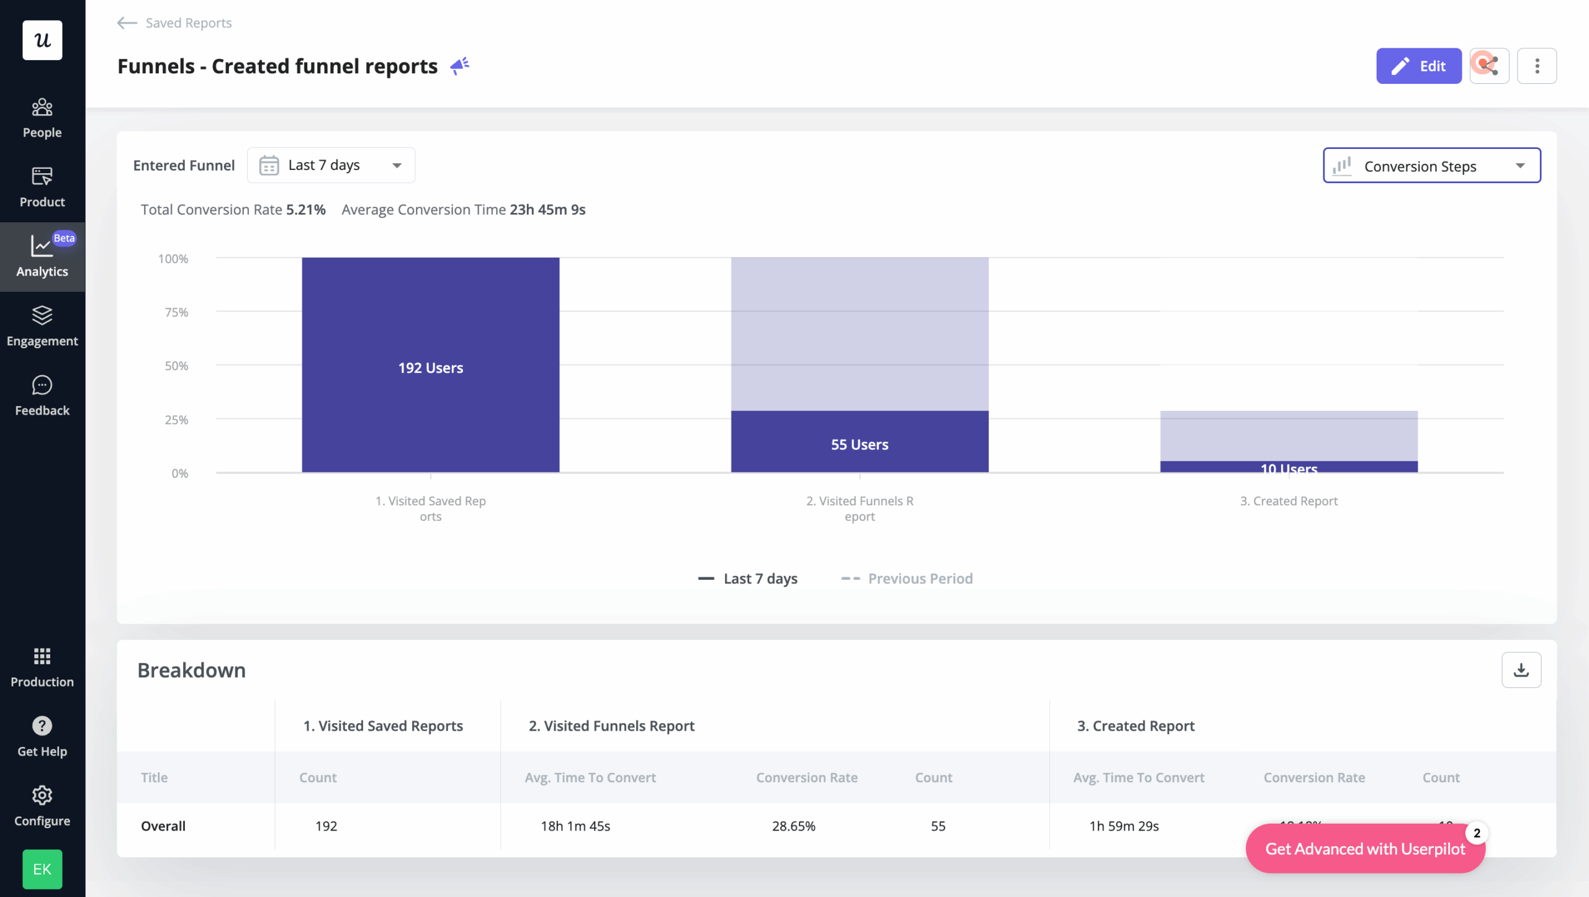Open the Last 7 days date range dropdown
Image resolution: width=1589 pixels, height=897 pixels.
(x=331, y=165)
